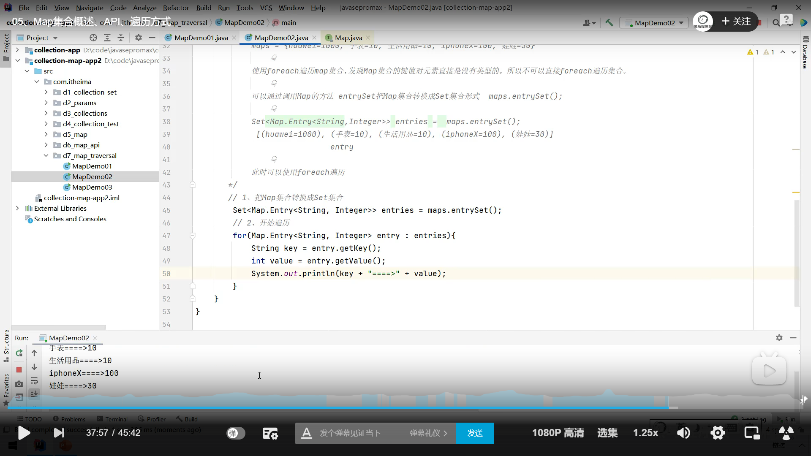
Task: Toggle picture-in-picture mode in player
Action: [752, 433]
